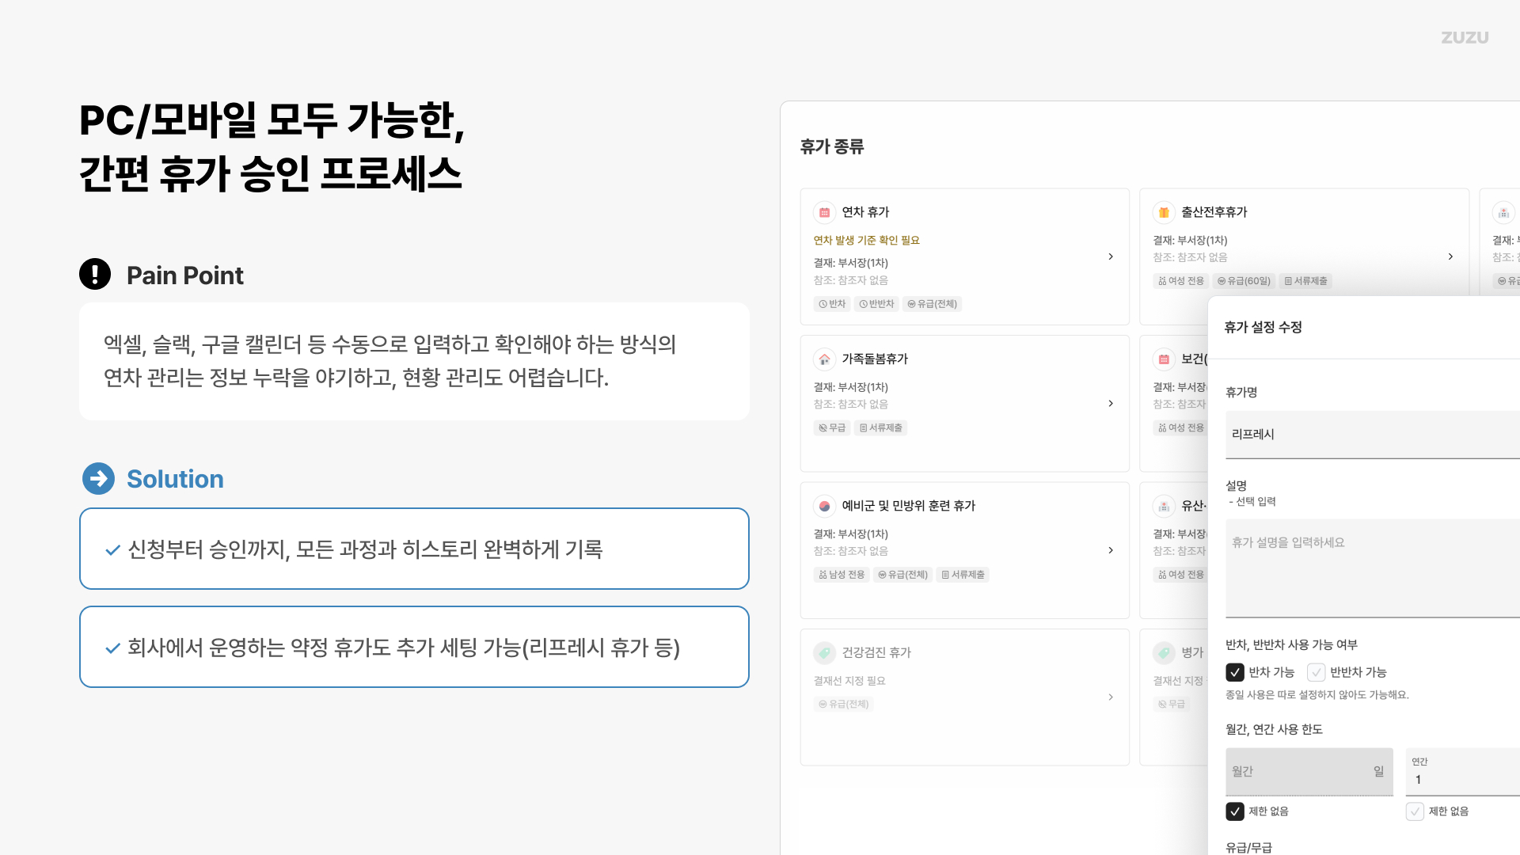The height and width of the screenshot is (855, 1520).
Task: Click the ZUZU logo
Action: [1464, 37]
